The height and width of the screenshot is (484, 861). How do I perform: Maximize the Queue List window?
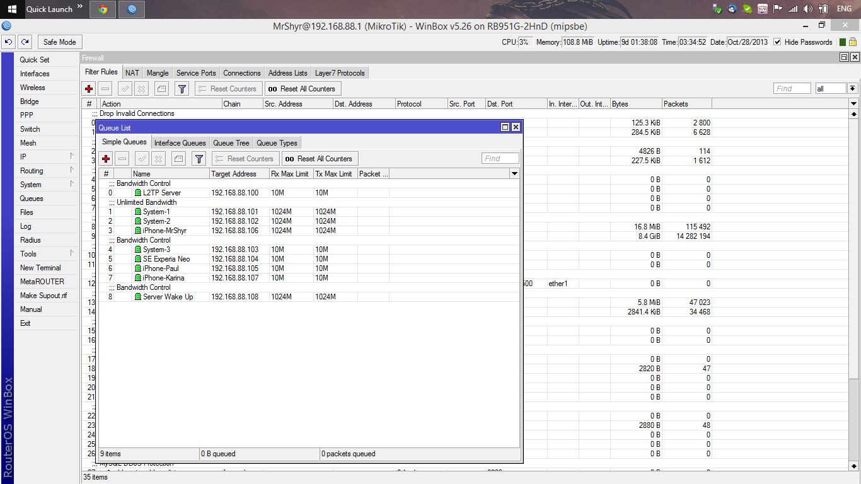[505, 127]
